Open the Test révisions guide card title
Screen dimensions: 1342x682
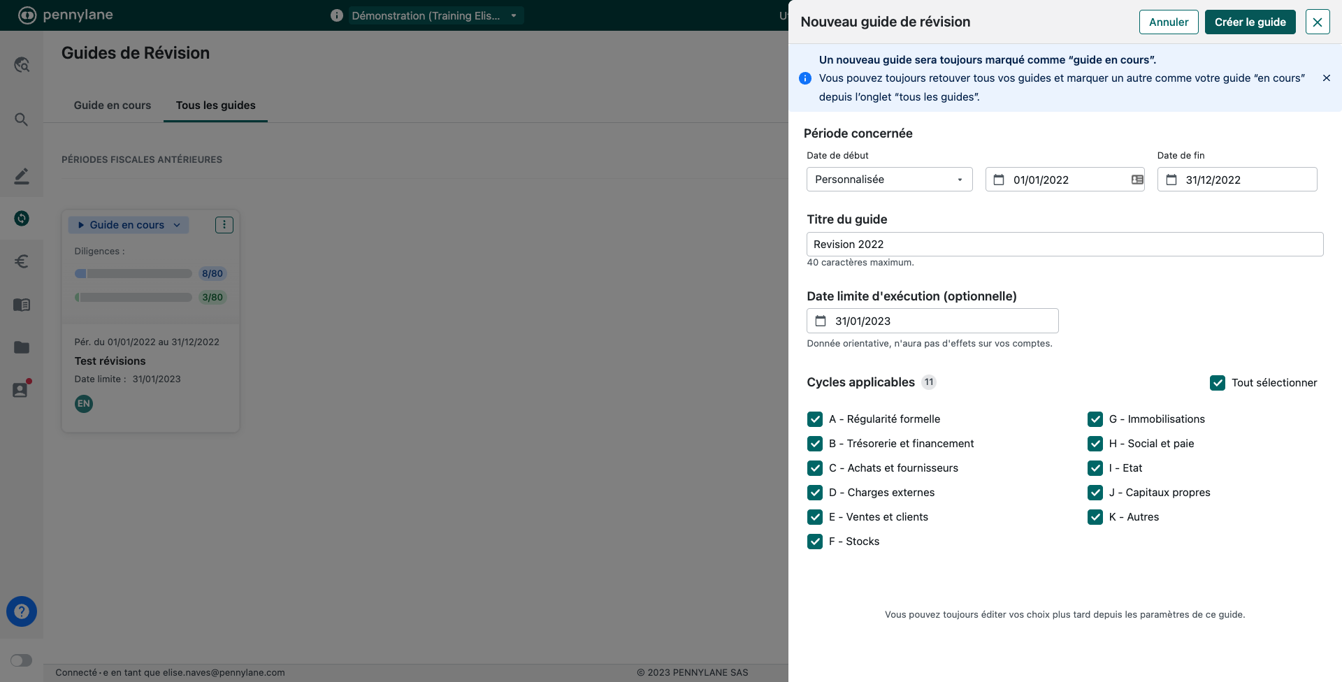pyautogui.click(x=110, y=361)
